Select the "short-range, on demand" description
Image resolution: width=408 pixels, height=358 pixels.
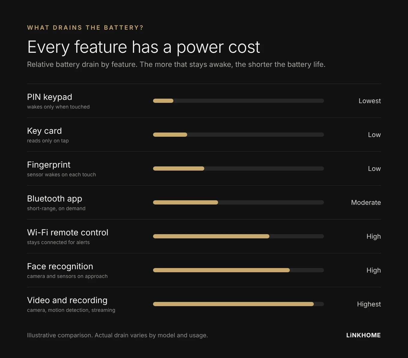click(x=56, y=208)
